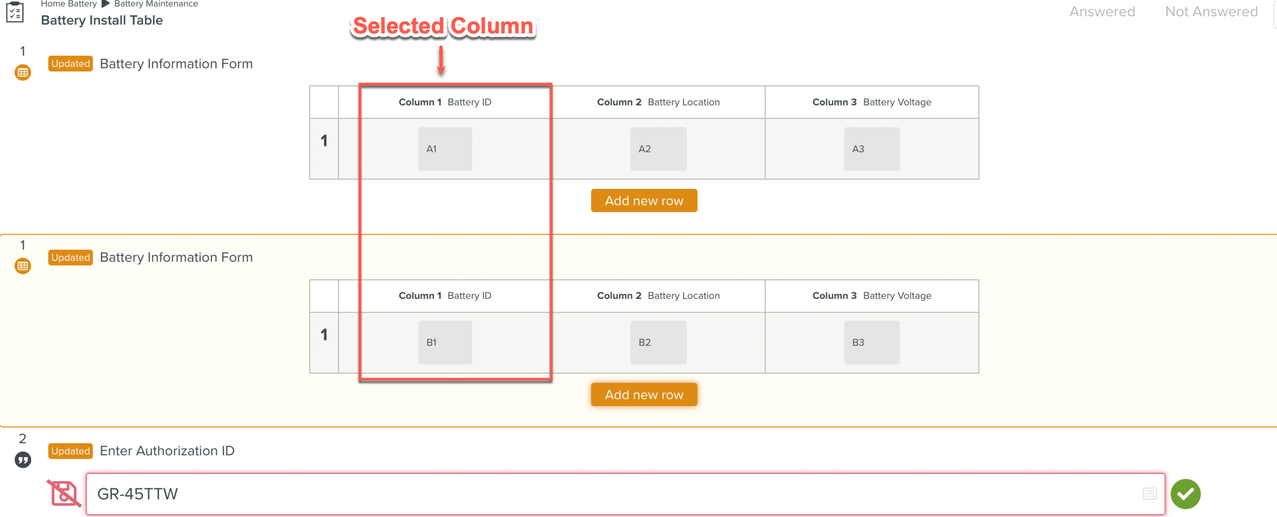The height and width of the screenshot is (517, 1277).
Task: Click the A2 Battery Location cell
Action: click(658, 149)
